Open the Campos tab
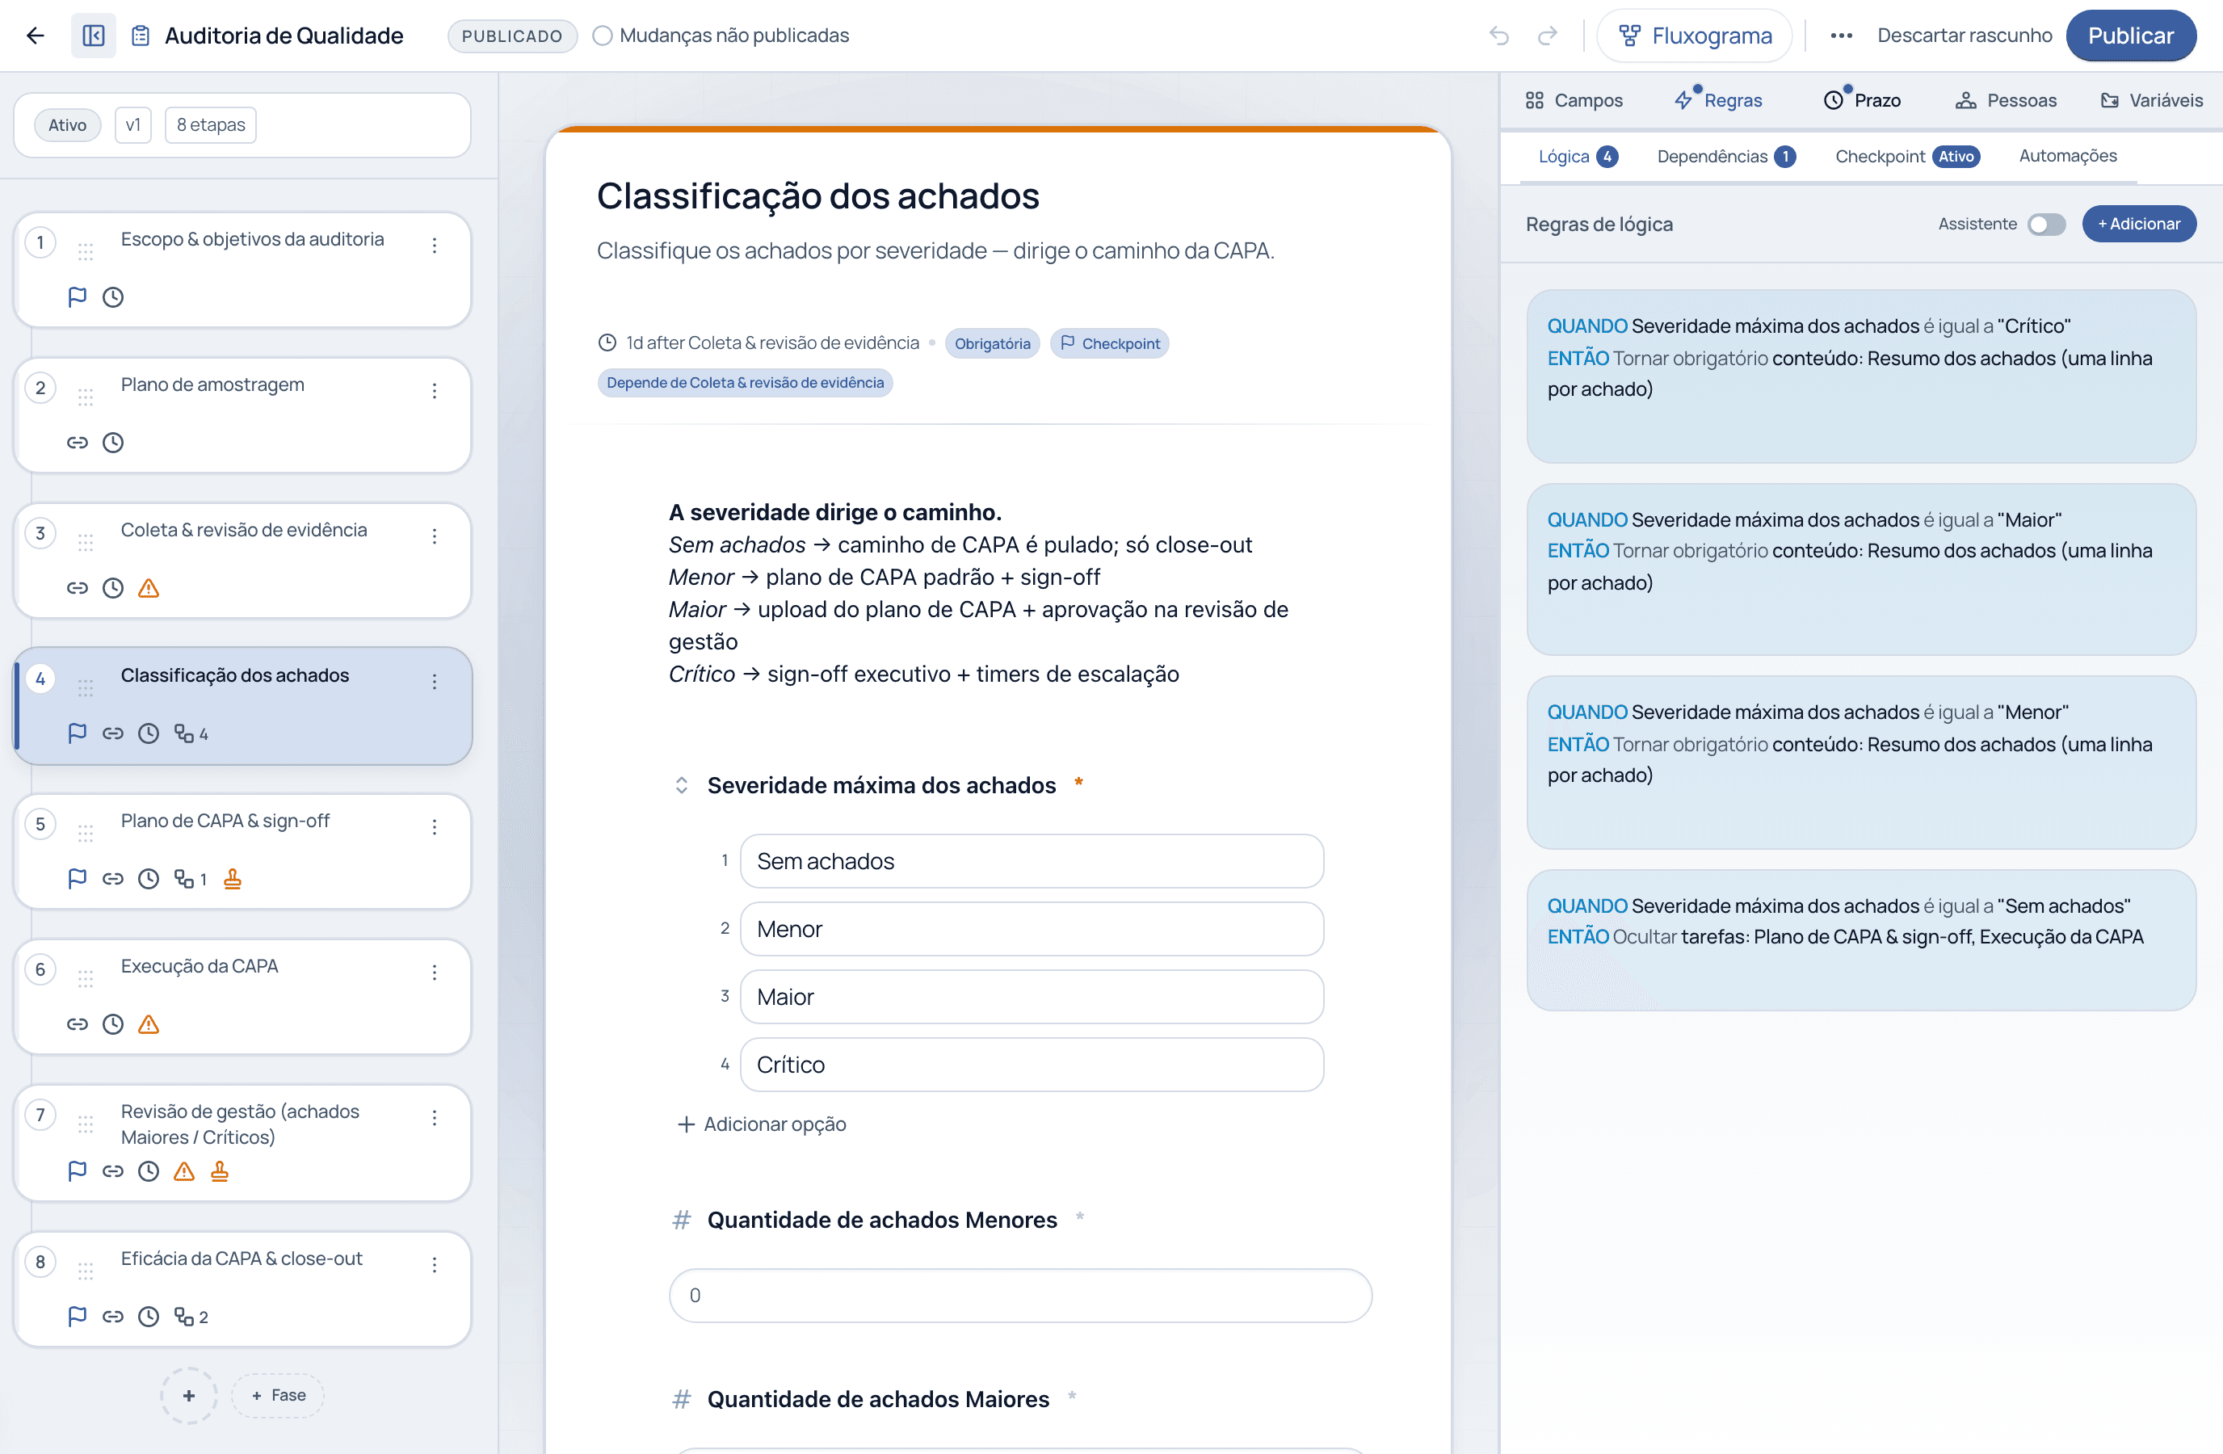Viewport: 2223px width, 1454px height. pyautogui.click(x=1574, y=100)
